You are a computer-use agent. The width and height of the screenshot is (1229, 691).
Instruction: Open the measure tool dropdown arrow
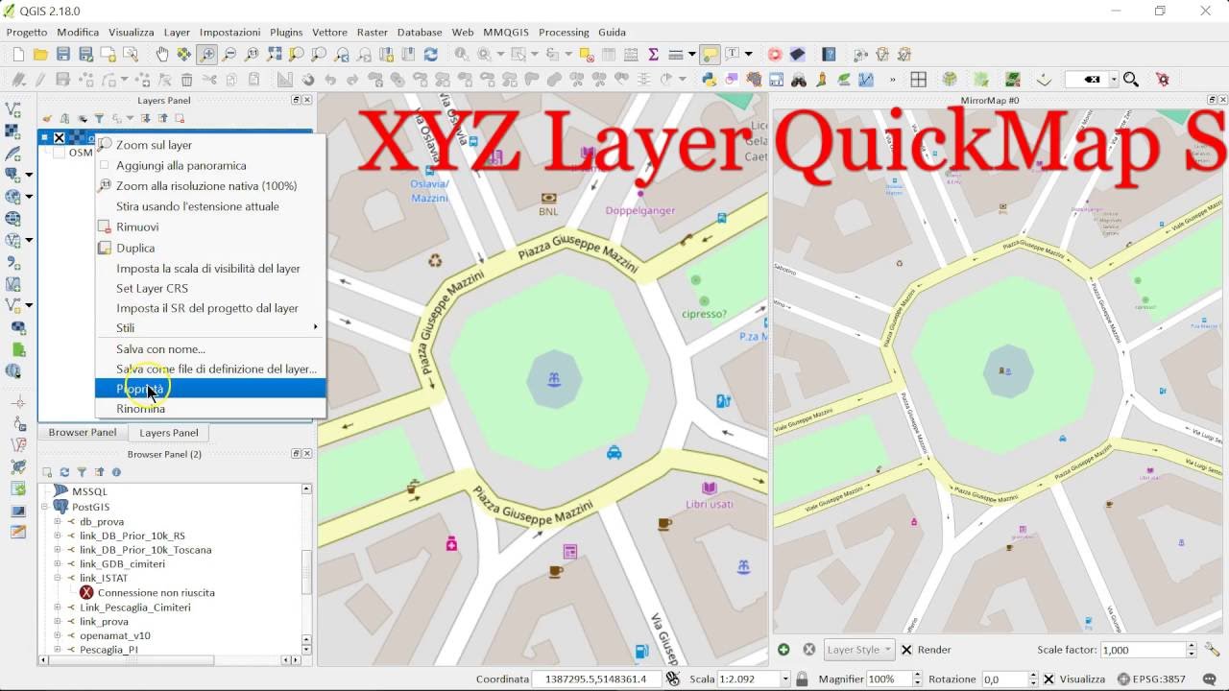click(x=692, y=55)
